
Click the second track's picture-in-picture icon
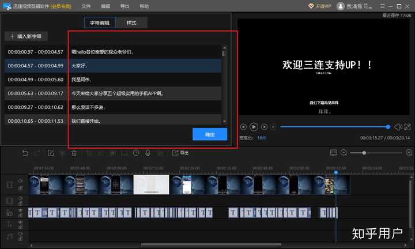(9, 201)
